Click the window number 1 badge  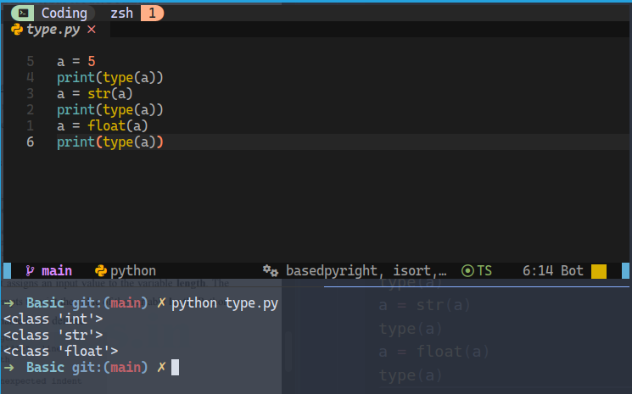tap(152, 14)
